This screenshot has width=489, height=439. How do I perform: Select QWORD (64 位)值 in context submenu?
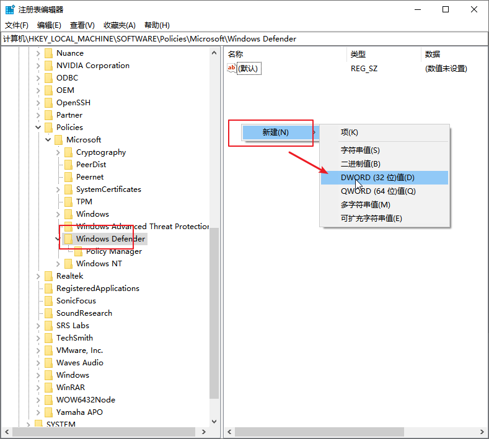click(378, 191)
